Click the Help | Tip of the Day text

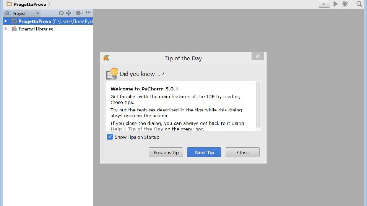[x=137, y=129]
